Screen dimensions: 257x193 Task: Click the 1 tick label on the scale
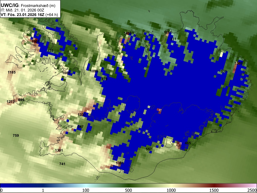coord(43,190)
